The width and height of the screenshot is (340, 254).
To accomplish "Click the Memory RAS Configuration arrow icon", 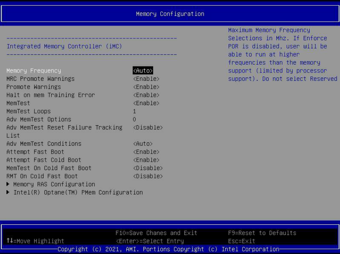I will pyautogui.click(x=8, y=185).
